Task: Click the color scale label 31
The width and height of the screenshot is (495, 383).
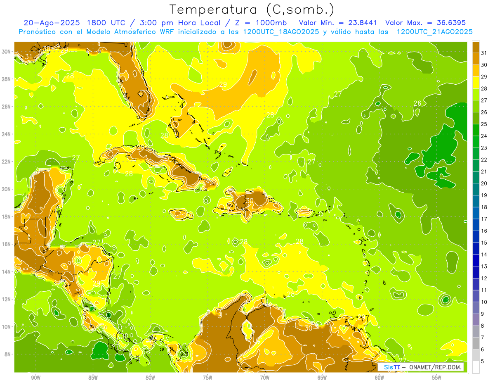Action: (x=484, y=53)
